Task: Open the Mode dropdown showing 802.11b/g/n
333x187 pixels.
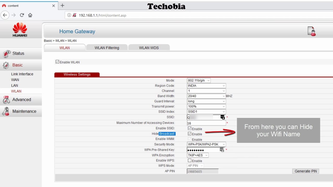Action: (199, 81)
